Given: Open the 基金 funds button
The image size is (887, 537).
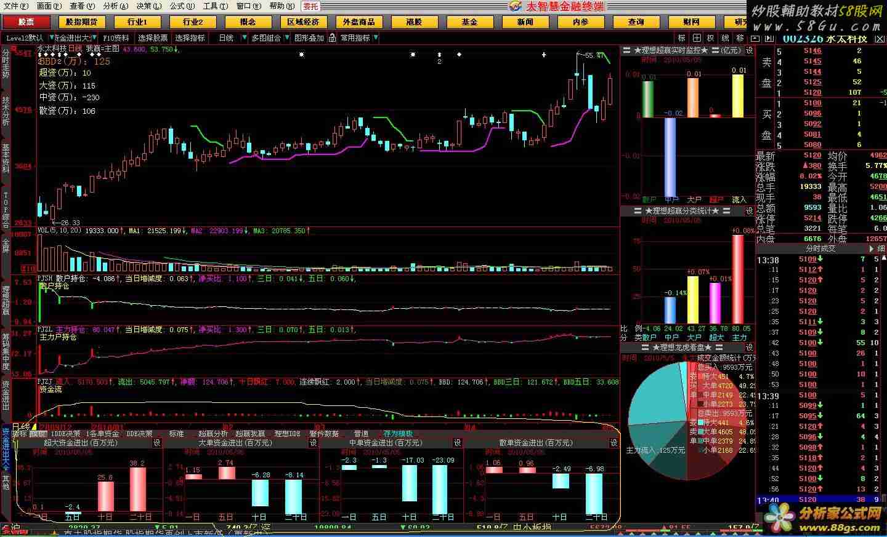Looking at the screenshot, I should (470, 22).
